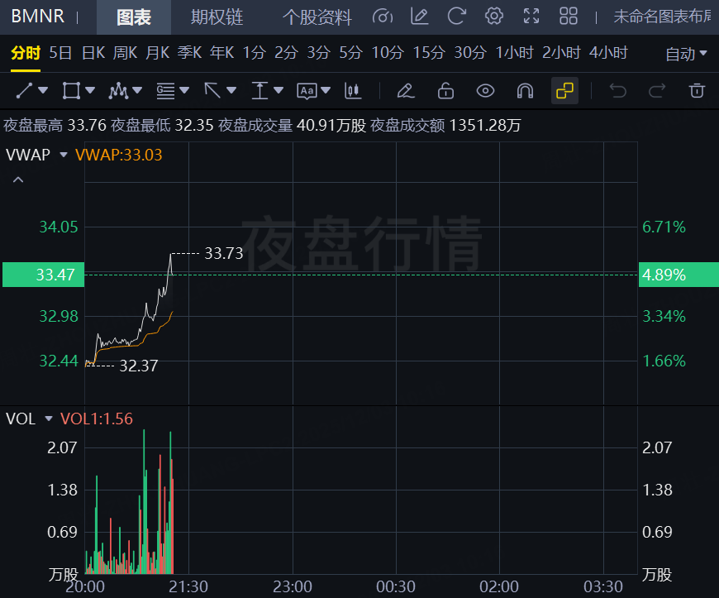Collapse the indicator panel with up chevron

click(18, 180)
